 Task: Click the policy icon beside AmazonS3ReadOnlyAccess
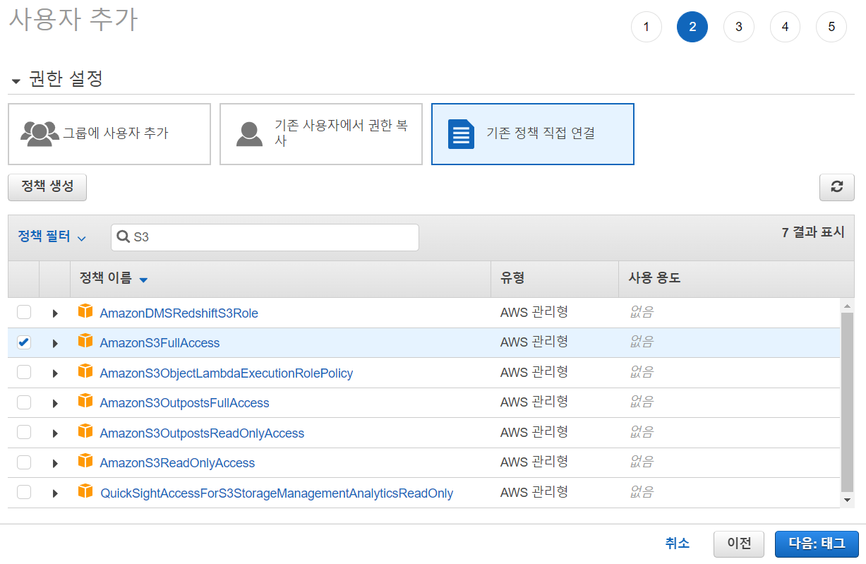point(85,461)
